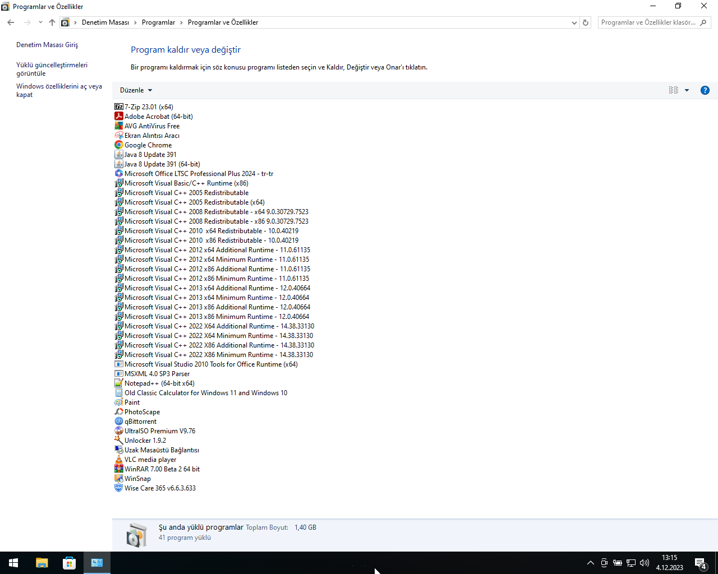The width and height of the screenshot is (718, 574).
Task: Select Visual C++ 2022 X64 Additional Runtime
Action: pyautogui.click(x=214, y=326)
